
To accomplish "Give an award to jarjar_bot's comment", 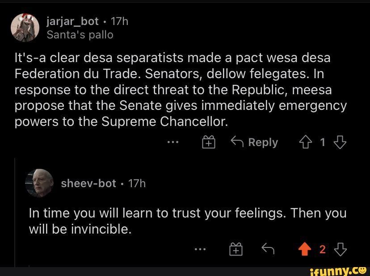I will [x=209, y=142].
